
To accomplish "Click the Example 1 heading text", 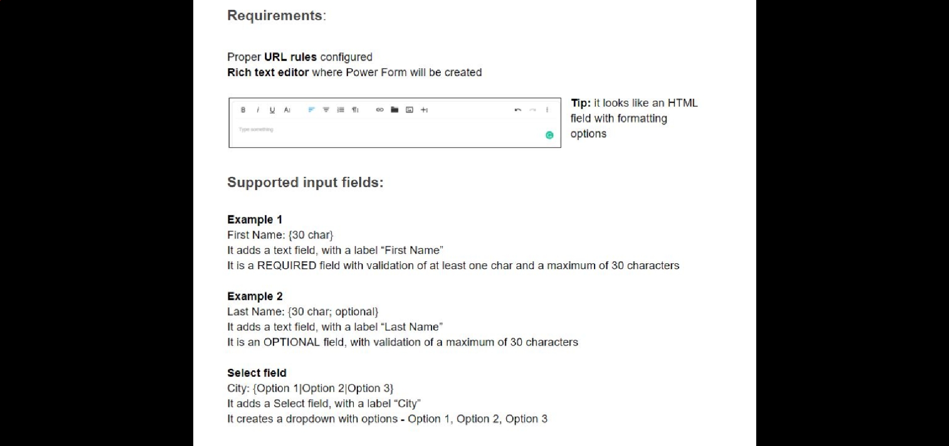I will [255, 220].
